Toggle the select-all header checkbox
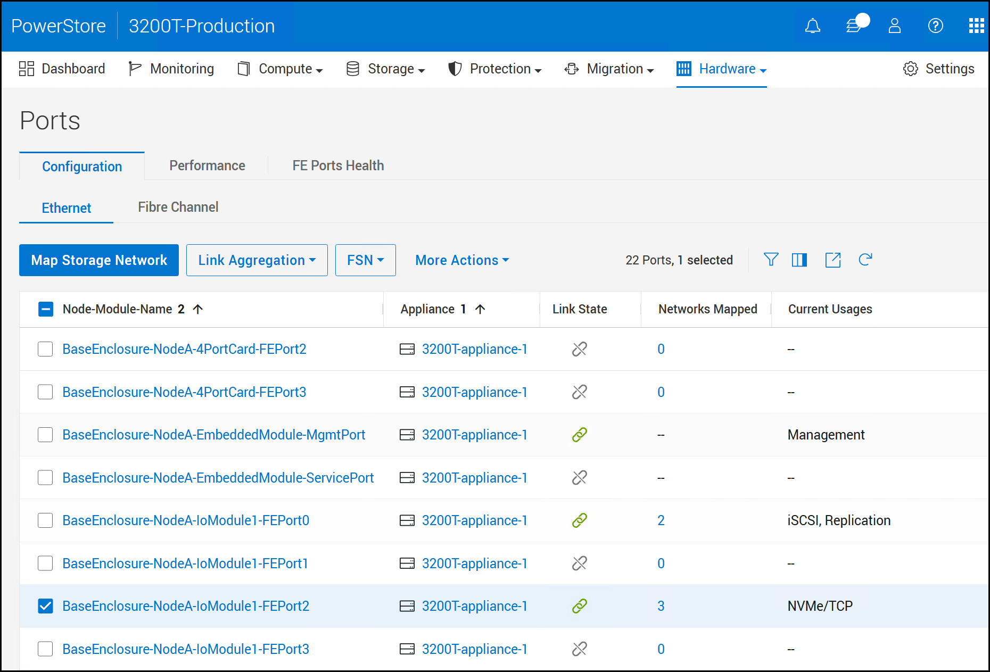The width and height of the screenshot is (990, 672). click(46, 309)
